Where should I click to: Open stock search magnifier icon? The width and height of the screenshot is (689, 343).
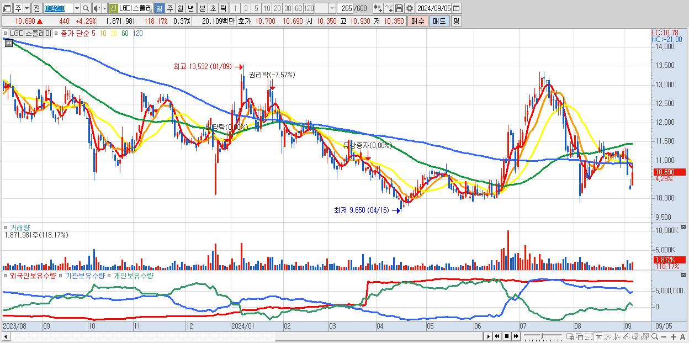coord(86,8)
